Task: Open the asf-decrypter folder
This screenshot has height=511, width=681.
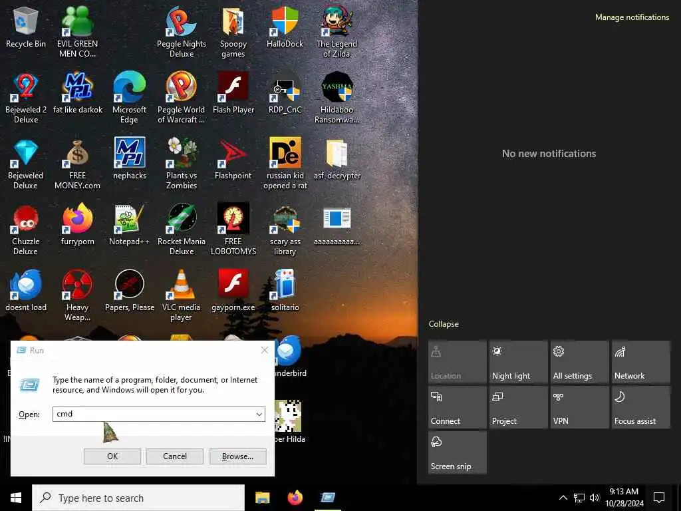Action: pyautogui.click(x=337, y=158)
